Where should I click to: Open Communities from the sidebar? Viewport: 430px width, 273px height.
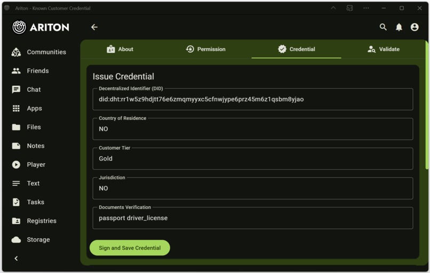pyautogui.click(x=38, y=52)
